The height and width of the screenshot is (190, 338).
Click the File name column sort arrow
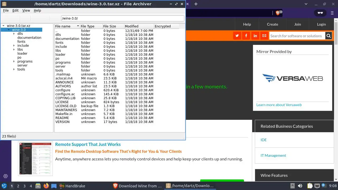78,26
